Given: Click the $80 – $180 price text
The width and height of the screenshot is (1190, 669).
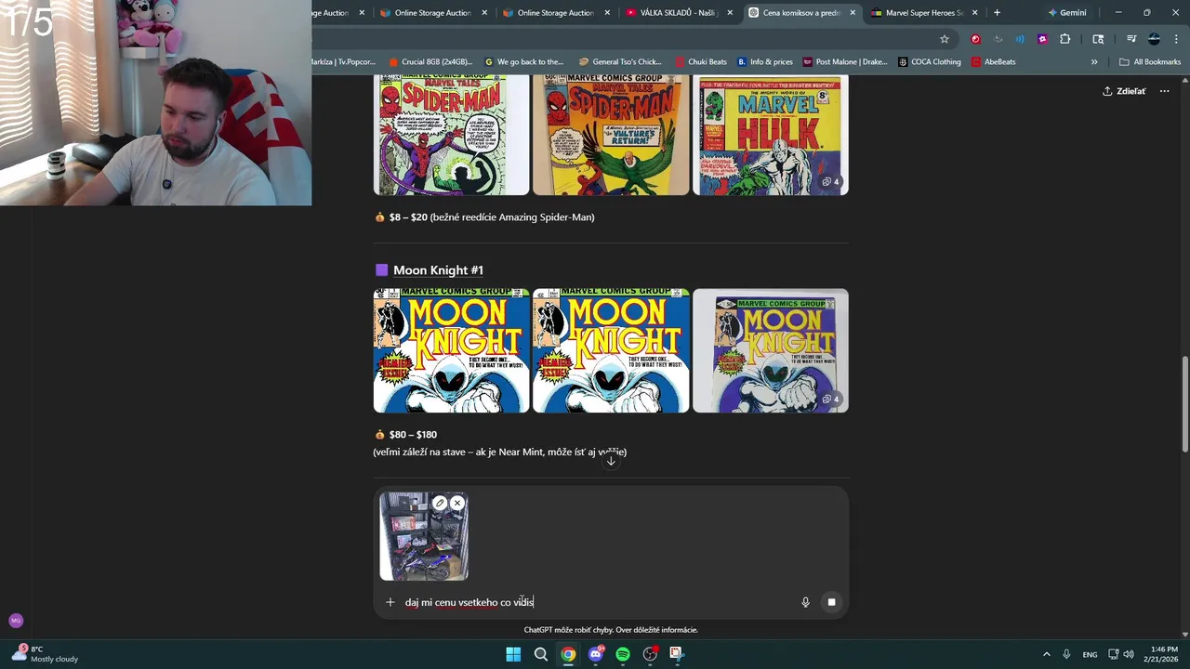Looking at the screenshot, I should [x=413, y=435].
